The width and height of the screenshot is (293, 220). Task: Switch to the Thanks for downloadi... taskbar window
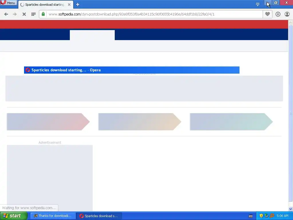(53, 216)
